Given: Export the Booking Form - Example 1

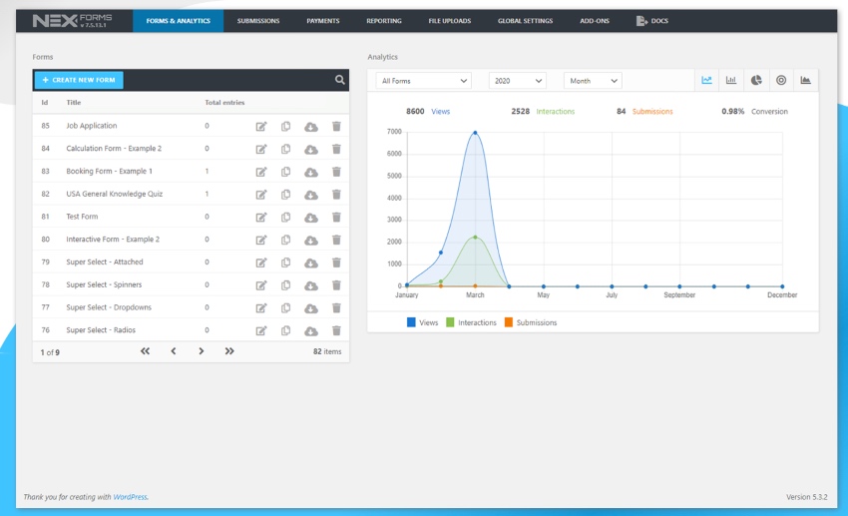Looking at the screenshot, I should [x=311, y=172].
